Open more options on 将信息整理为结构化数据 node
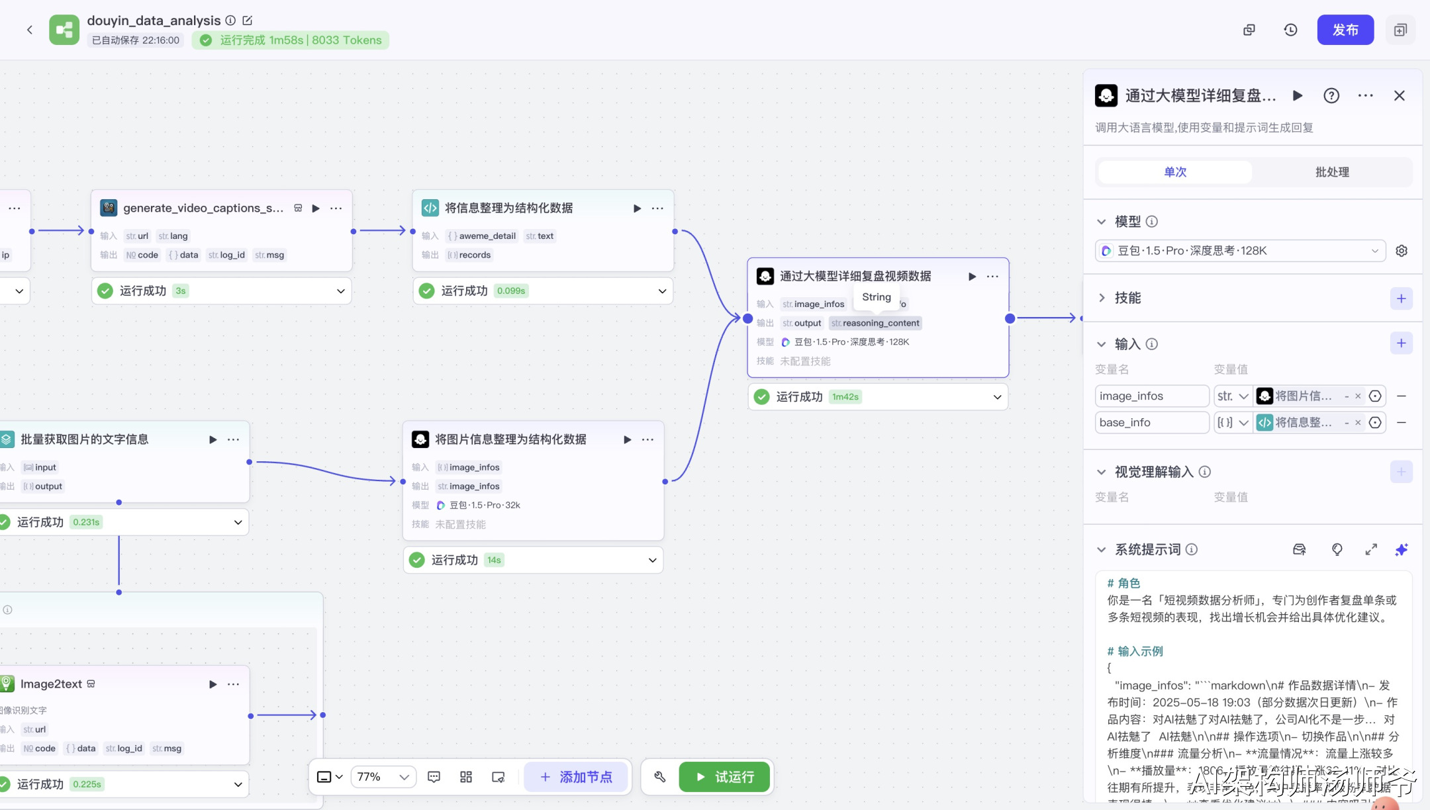The height and width of the screenshot is (810, 1430). [x=657, y=208]
